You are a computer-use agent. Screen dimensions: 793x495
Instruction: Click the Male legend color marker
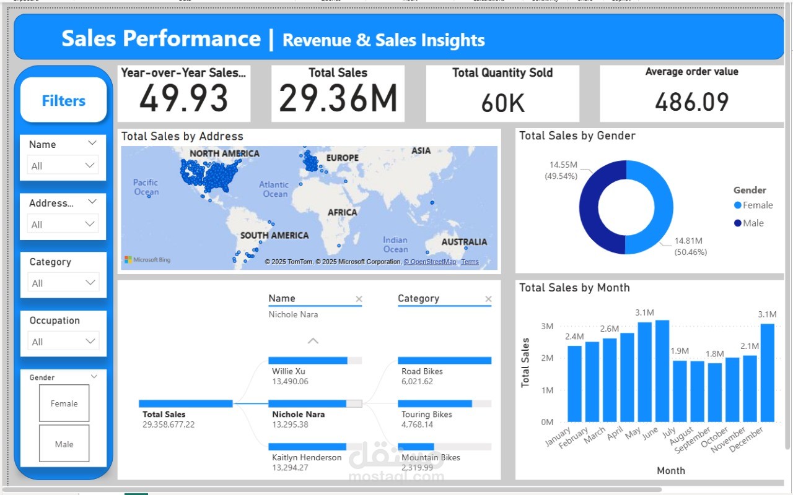pos(737,223)
